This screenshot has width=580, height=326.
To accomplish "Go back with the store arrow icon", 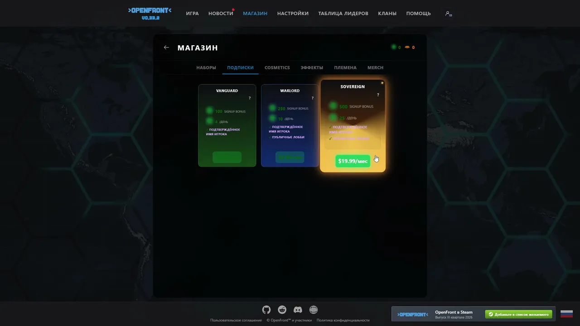I will pos(166,48).
